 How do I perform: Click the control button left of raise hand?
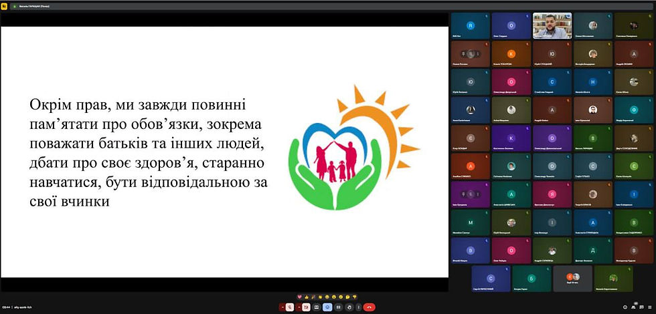339,307
